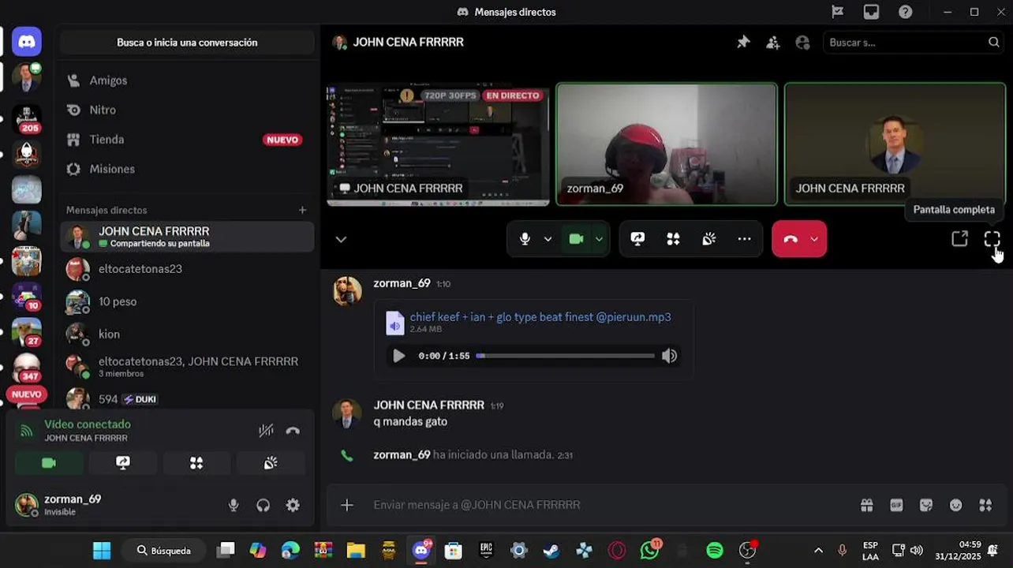The width and height of the screenshot is (1013, 568).
Task: Enter full screen for the call
Action: (x=992, y=239)
